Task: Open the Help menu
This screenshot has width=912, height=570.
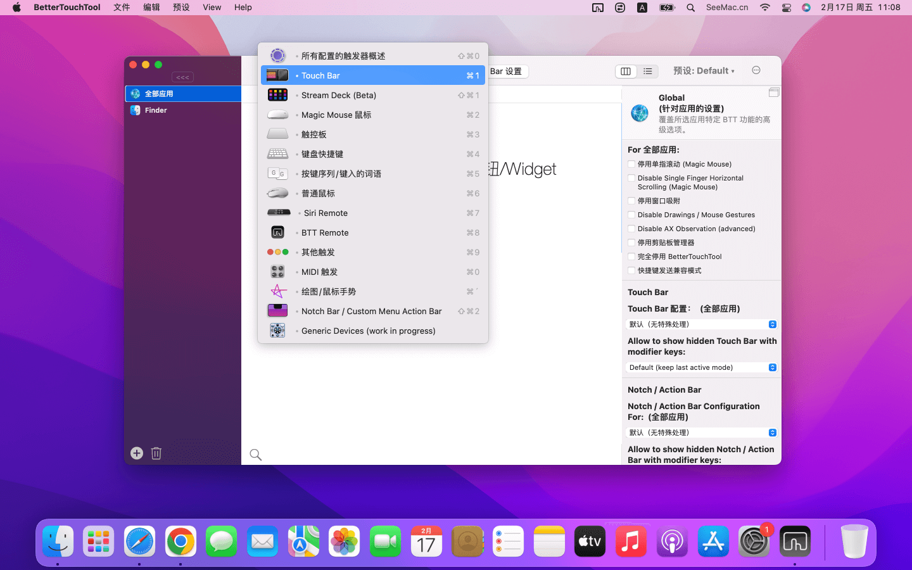Action: 243,8
